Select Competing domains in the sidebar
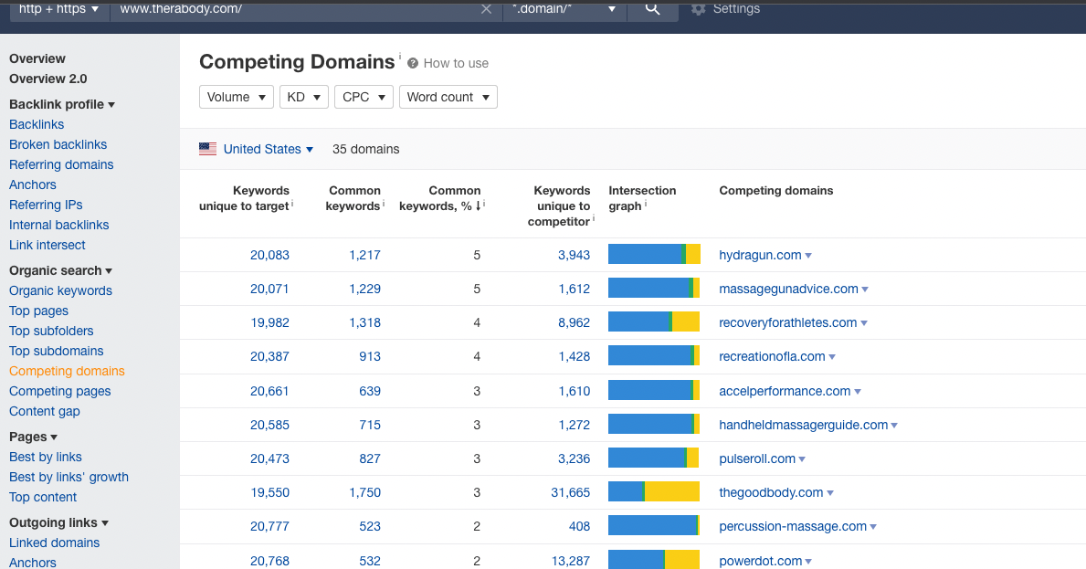 point(67,371)
